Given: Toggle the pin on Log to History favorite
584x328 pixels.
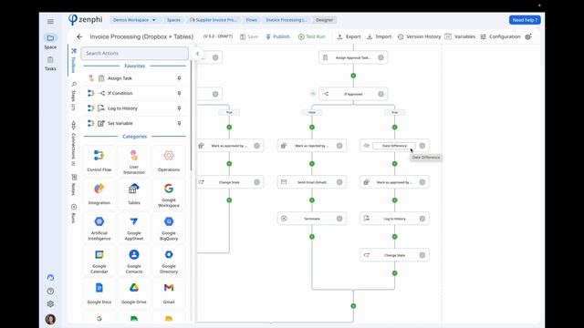Looking at the screenshot, I should click(x=179, y=108).
